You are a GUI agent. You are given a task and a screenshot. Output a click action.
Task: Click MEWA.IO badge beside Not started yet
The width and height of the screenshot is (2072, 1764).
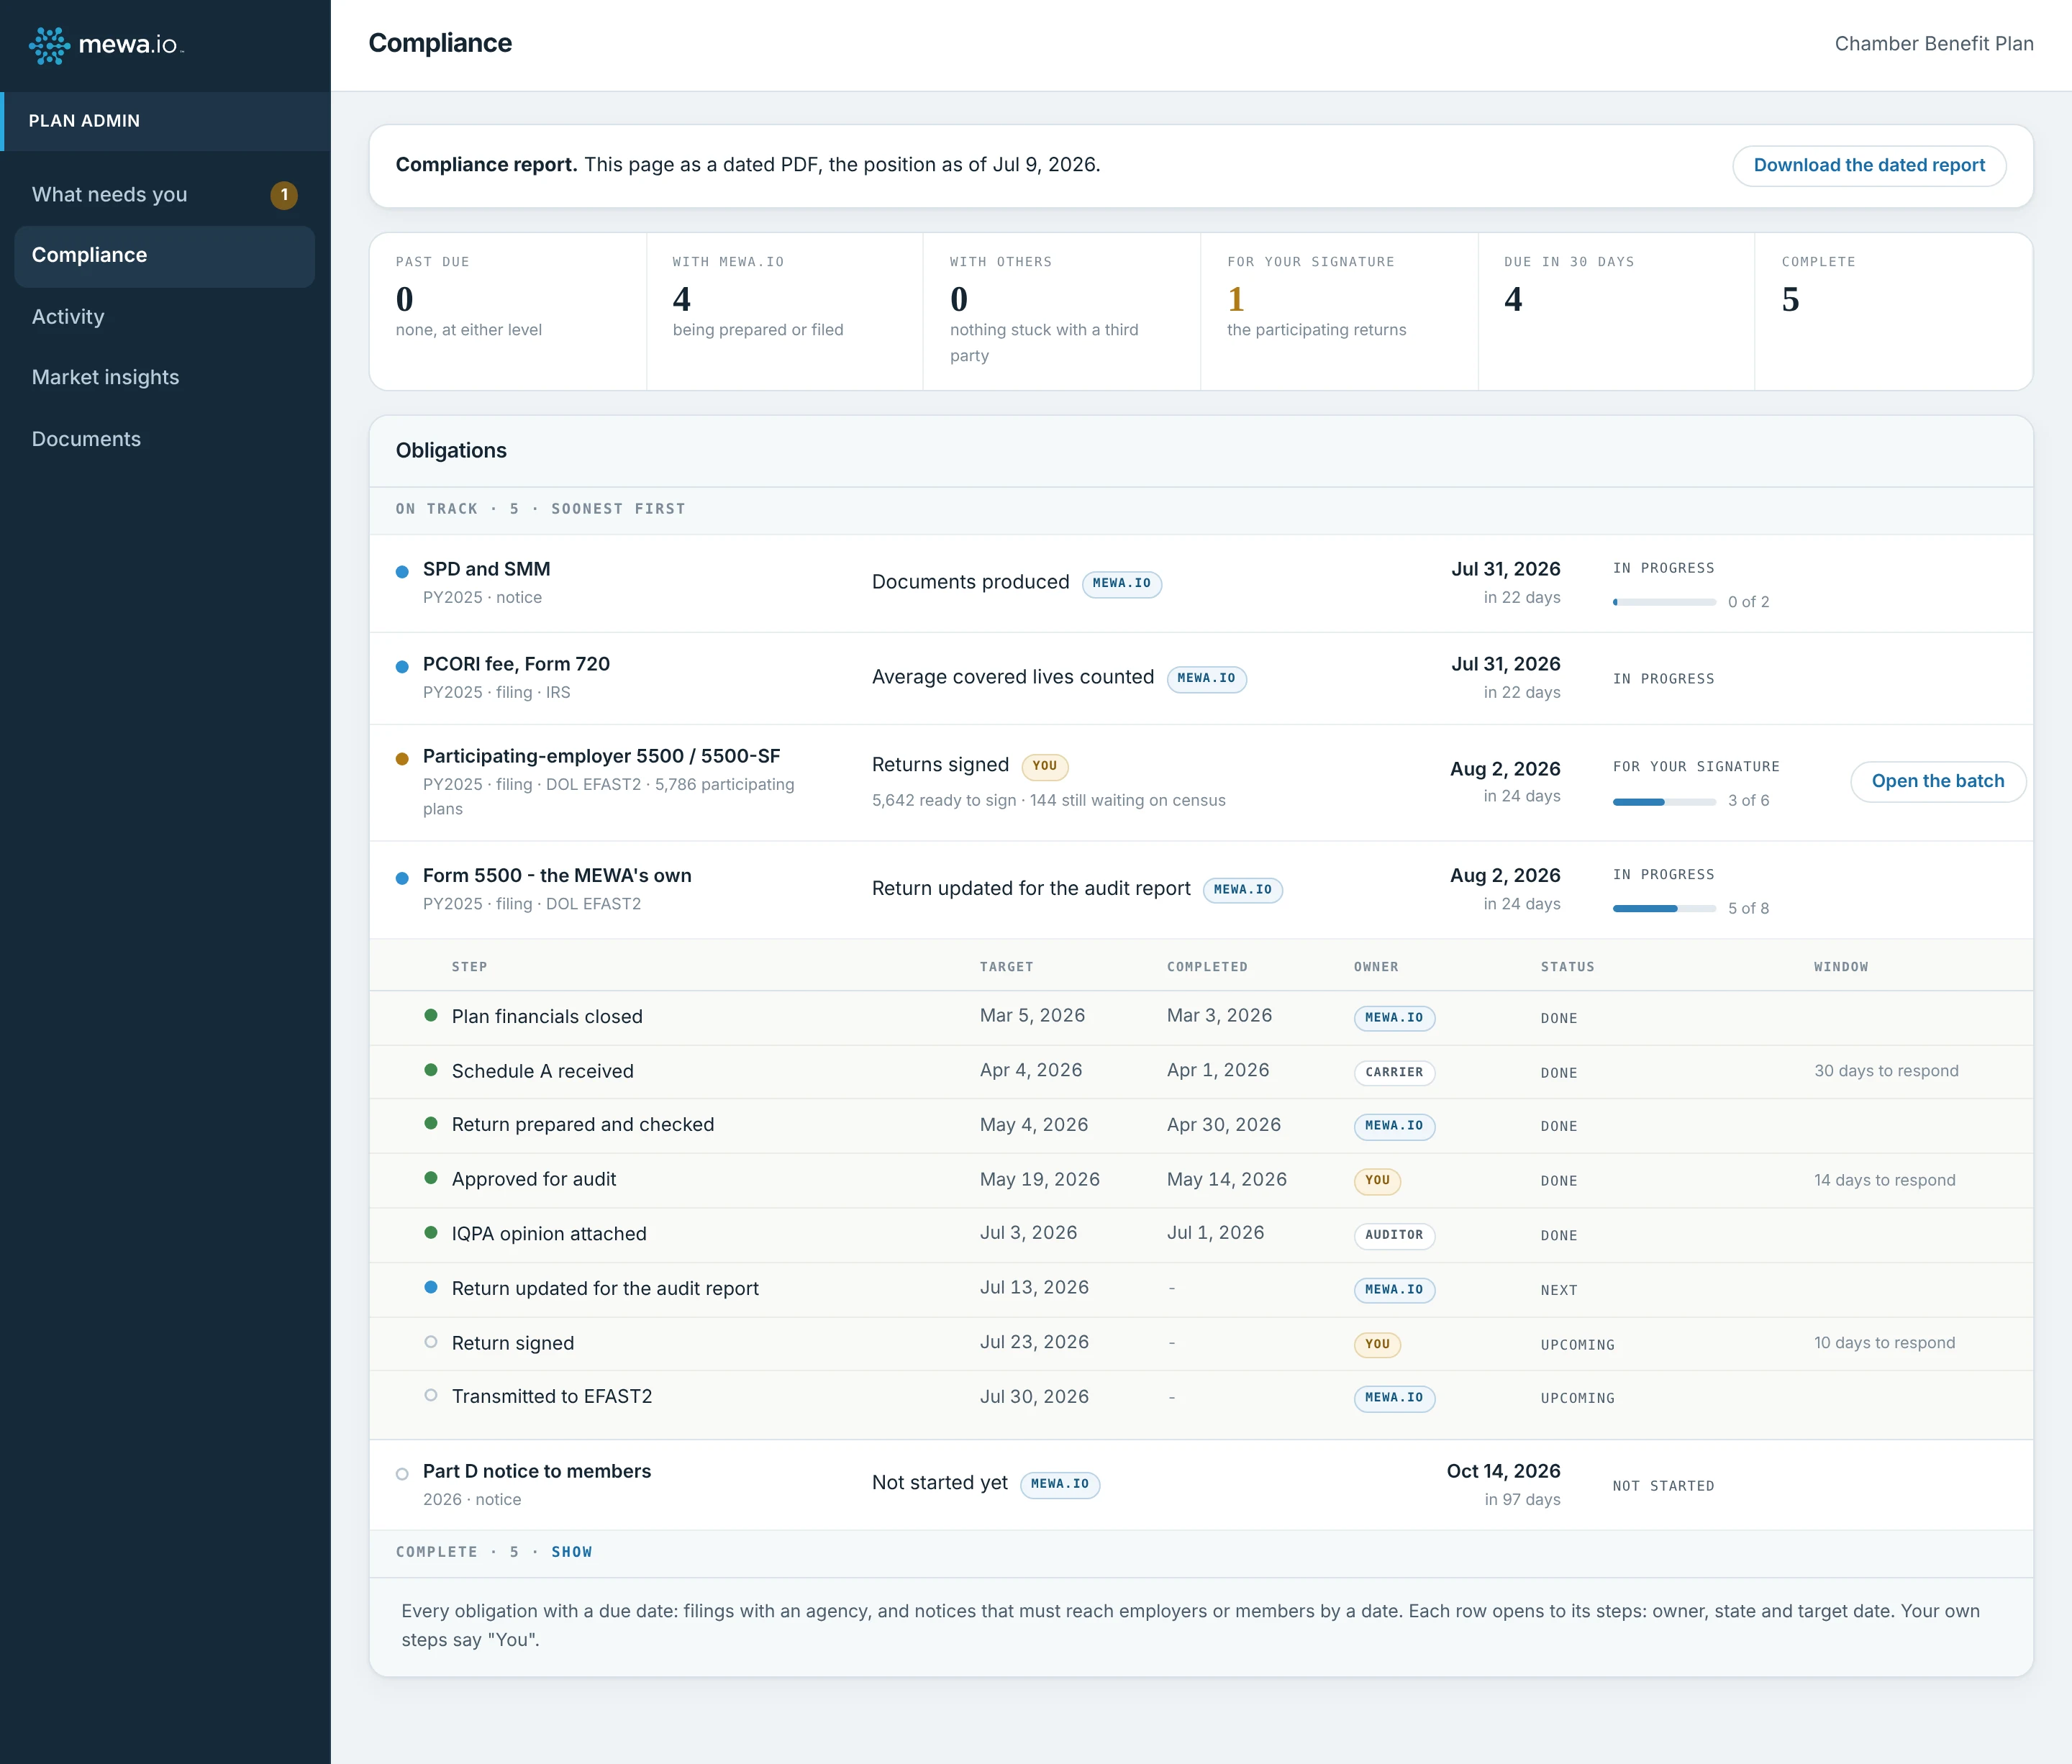click(1060, 1484)
